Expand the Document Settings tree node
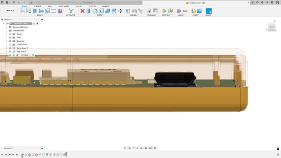281x158 pixels. pos(6,27)
